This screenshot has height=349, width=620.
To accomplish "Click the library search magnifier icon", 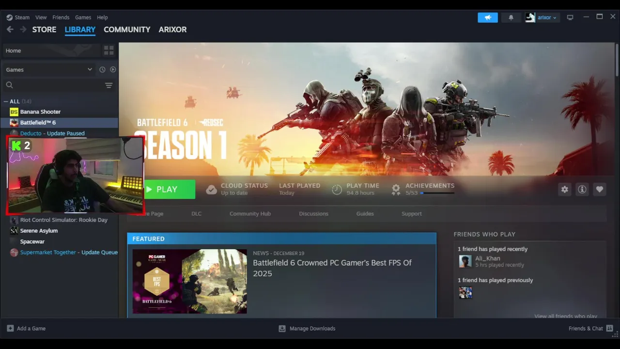I will pyautogui.click(x=9, y=85).
